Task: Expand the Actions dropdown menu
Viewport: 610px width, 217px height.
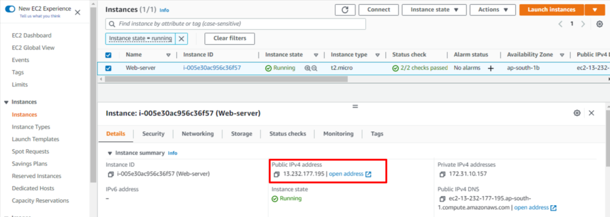Action: coord(493,10)
